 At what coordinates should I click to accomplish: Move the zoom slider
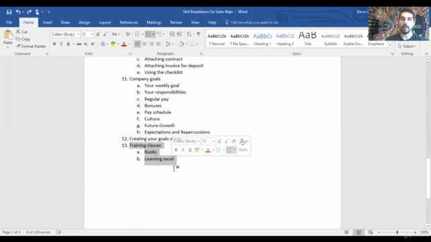pos(397,233)
